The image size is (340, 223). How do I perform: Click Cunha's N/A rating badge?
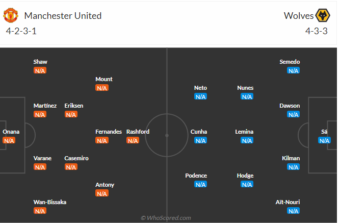200,140
